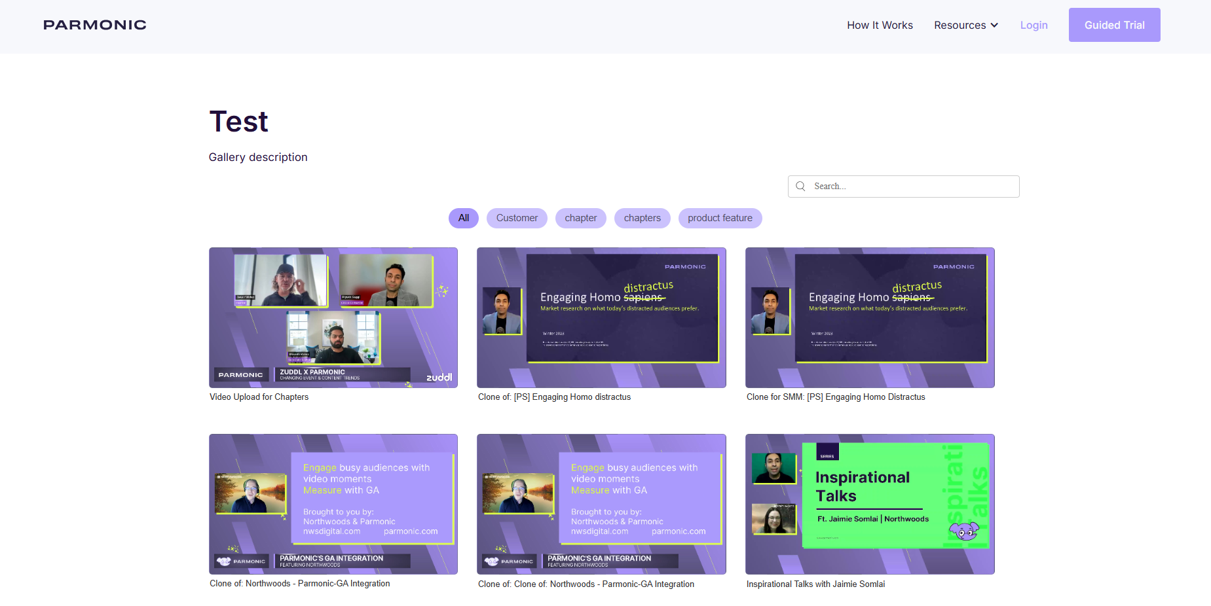Click the PARMONIC logo in the header
1211x606 pixels.
[95, 25]
